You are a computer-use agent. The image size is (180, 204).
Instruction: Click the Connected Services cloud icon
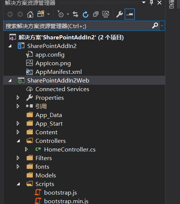point(30,89)
